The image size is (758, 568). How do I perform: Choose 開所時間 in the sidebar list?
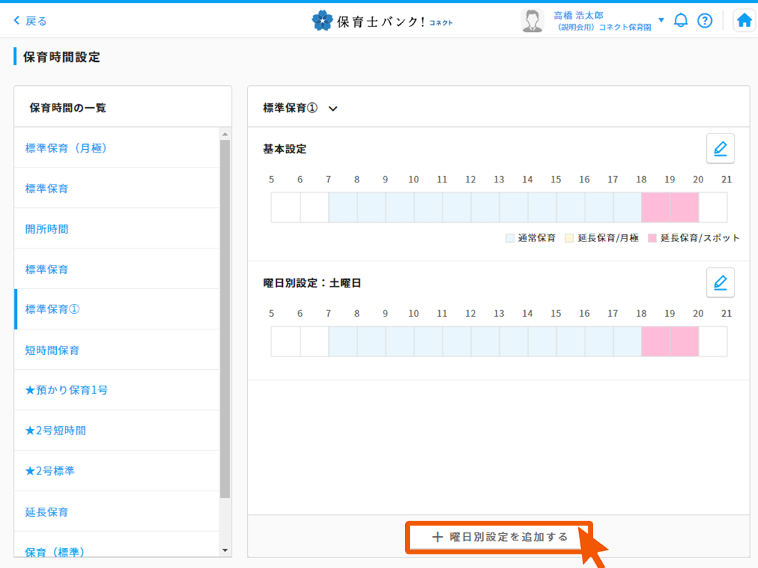pos(47,229)
